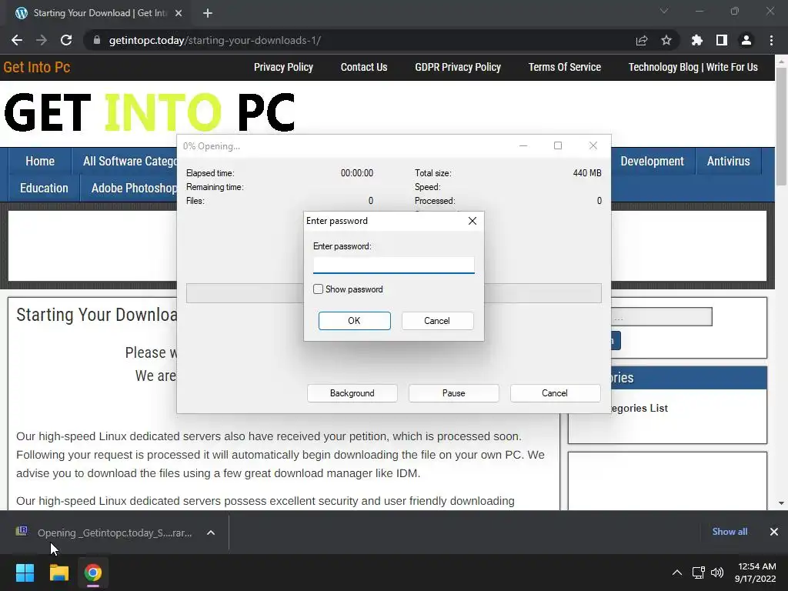Viewport: 788px width, 591px height.
Task: Click in the Enter password field
Action: [393, 265]
